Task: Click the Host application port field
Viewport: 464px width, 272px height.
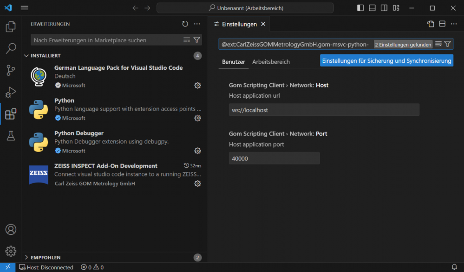Action: coord(274,159)
